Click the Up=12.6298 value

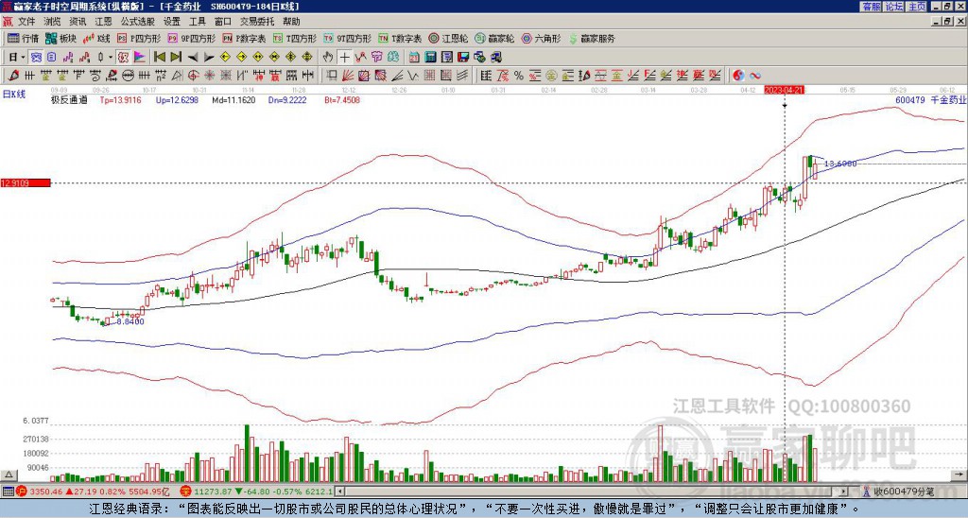tap(177, 99)
